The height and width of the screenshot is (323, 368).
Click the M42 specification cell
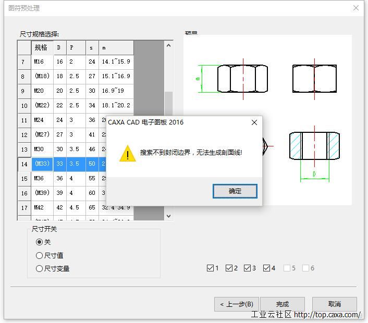[x=42, y=208]
